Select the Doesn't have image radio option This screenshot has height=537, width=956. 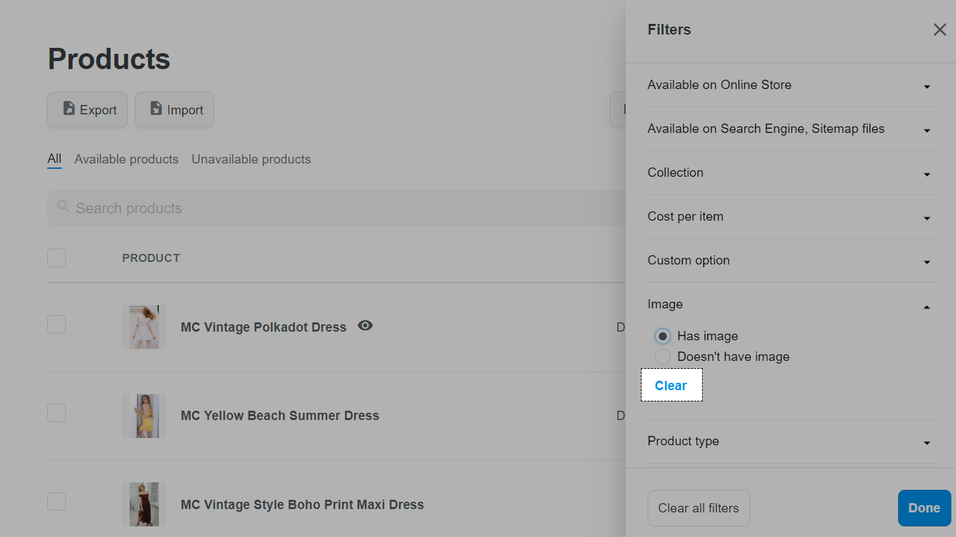(662, 357)
